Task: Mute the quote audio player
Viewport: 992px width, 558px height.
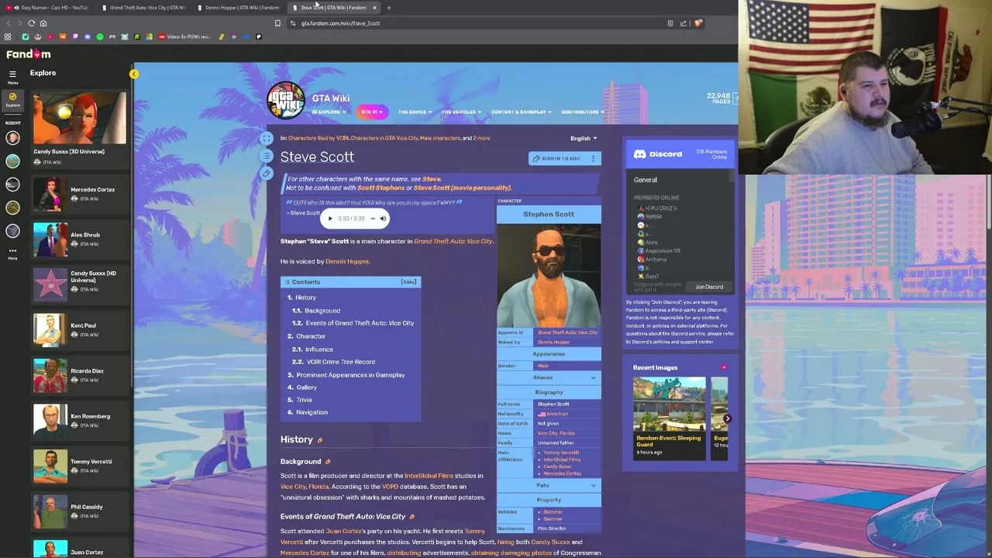Action: 383,219
